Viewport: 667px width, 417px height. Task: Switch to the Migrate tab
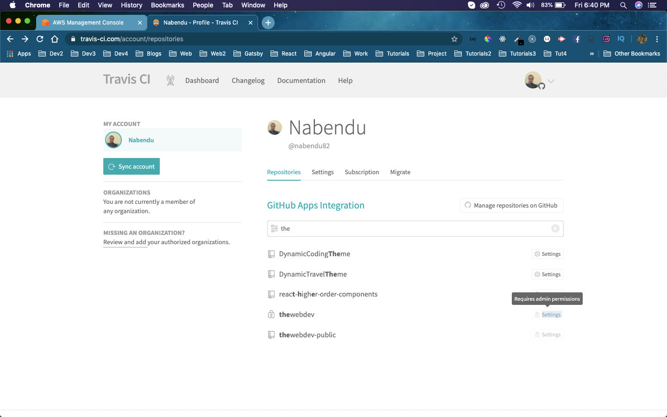(x=400, y=172)
